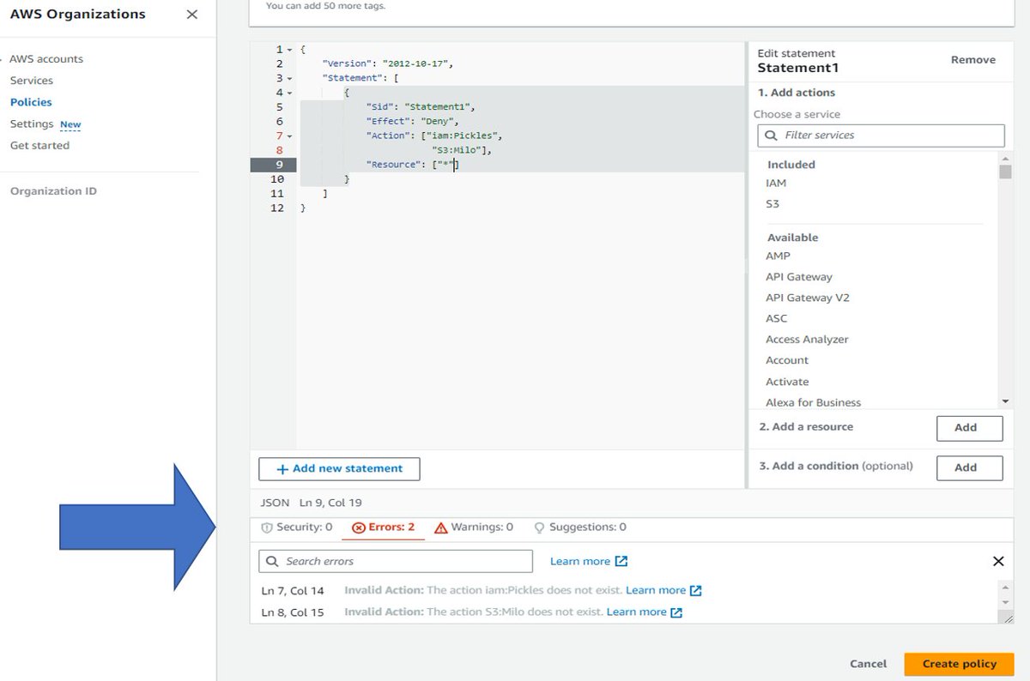Image resolution: width=1030 pixels, height=681 pixels.
Task: Select Policies in the sidebar
Action: click(x=31, y=102)
